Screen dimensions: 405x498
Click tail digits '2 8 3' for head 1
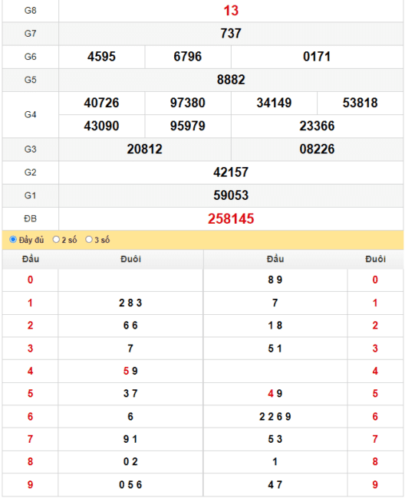130,303
